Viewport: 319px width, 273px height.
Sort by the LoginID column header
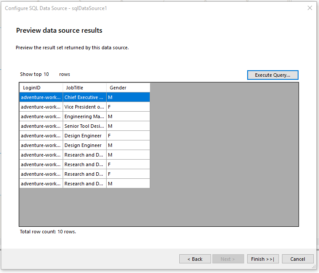pos(41,88)
